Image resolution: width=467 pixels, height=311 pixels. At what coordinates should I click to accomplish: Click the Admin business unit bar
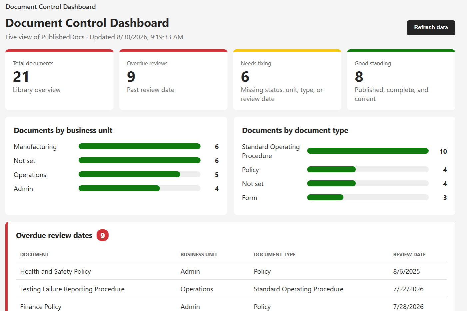pos(140,188)
